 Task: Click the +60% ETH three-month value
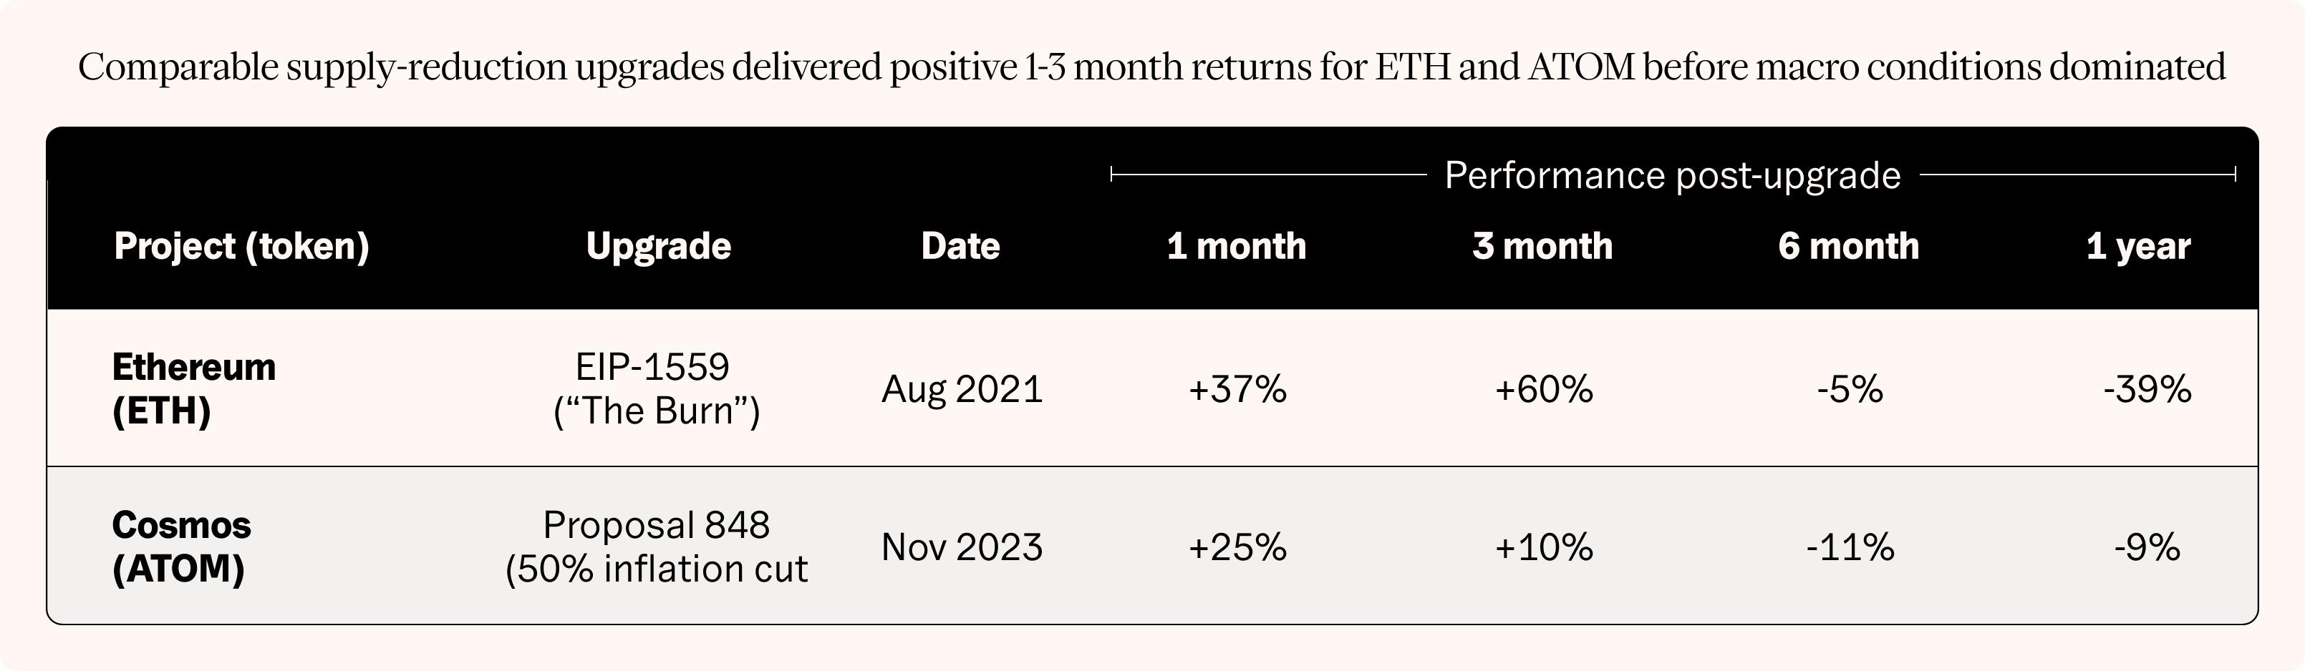pos(1544,390)
